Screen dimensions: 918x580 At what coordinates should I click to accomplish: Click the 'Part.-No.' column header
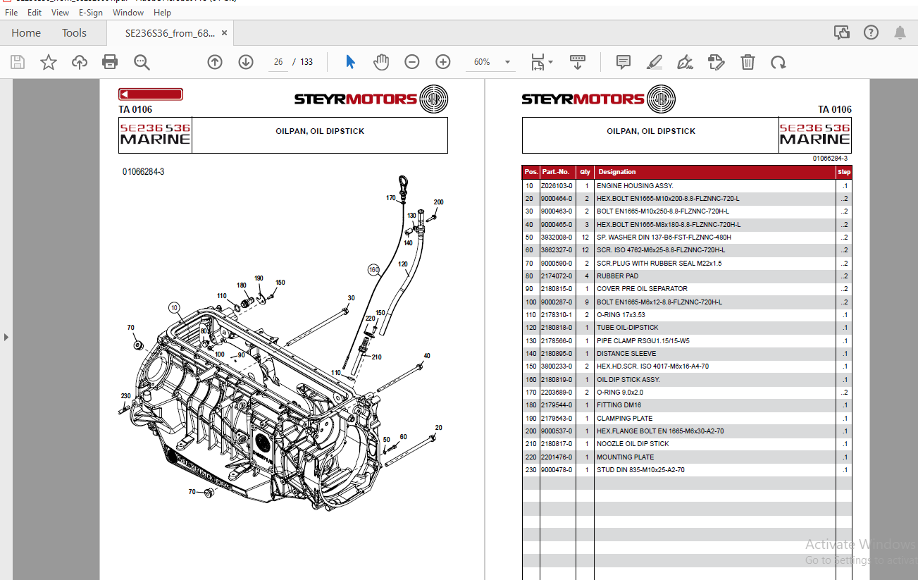pyautogui.click(x=555, y=172)
